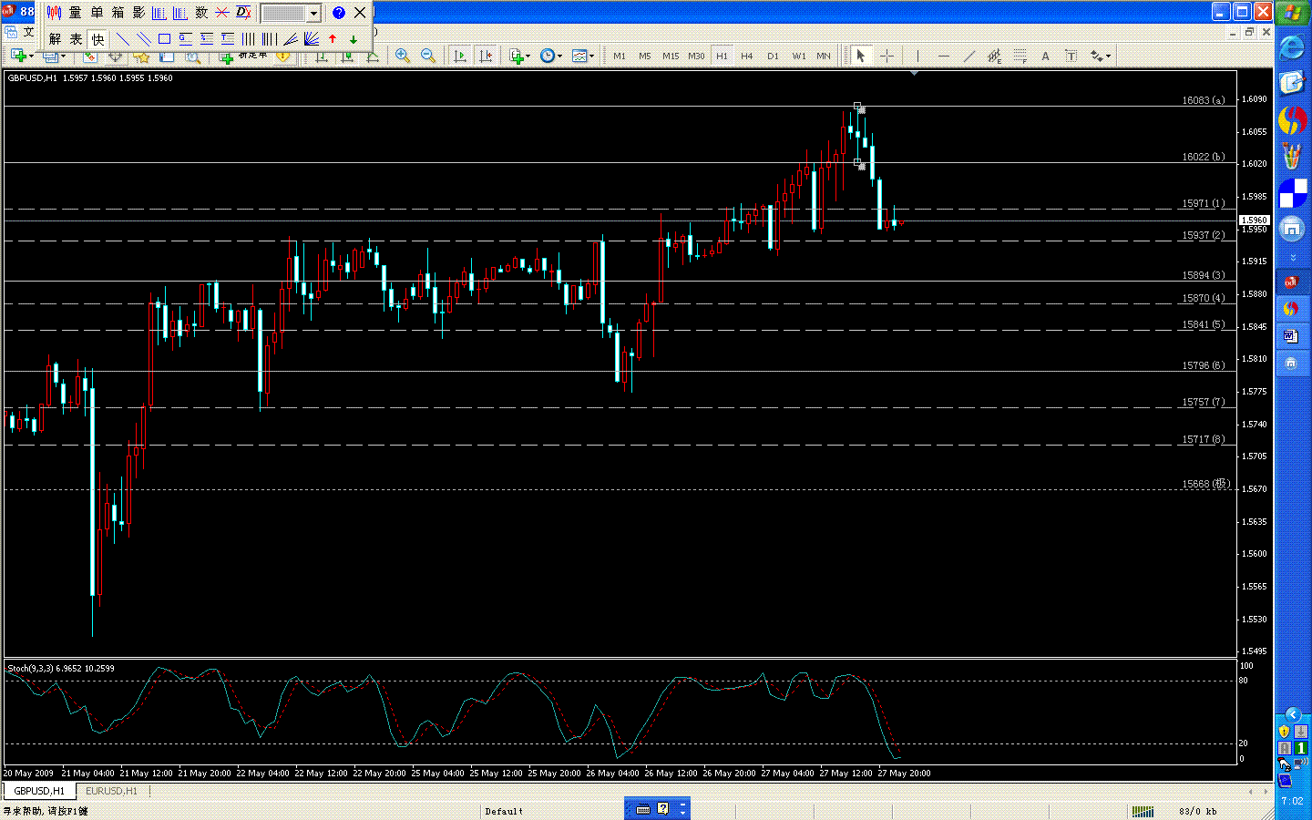Select the equidistant channel tool
The image size is (1312, 820).
(994, 56)
